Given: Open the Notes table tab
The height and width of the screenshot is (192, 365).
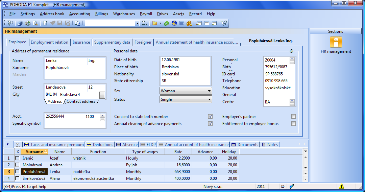Looking at the screenshot, I should pyautogui.click(x=270, y=145).
